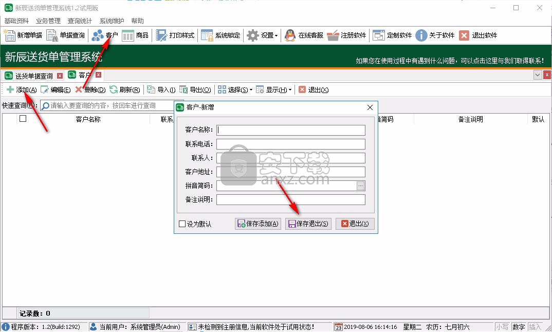Viewport: 552px width, 332px height.
Task: Open 在线客服 QQ support
Action: click(x=290, y=35)
